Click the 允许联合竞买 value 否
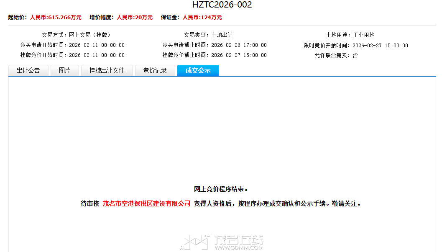 (355, 55)
